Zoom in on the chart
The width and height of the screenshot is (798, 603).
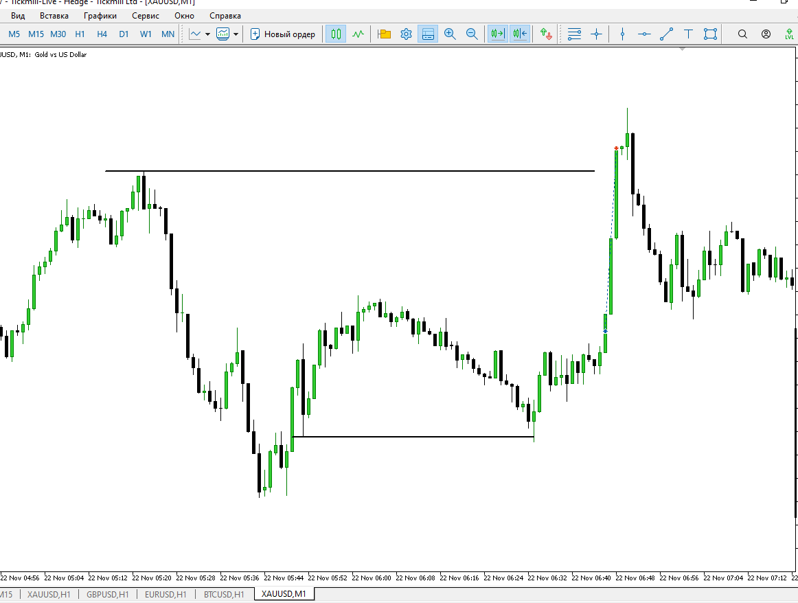click(450, 34)
